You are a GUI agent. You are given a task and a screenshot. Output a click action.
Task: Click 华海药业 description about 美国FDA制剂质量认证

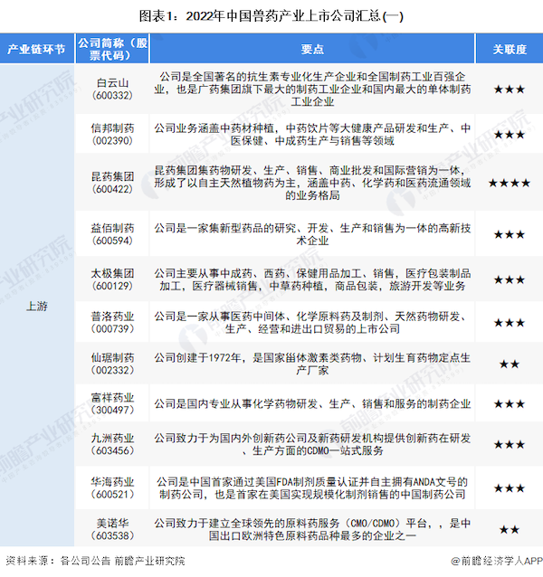point(312,488)
